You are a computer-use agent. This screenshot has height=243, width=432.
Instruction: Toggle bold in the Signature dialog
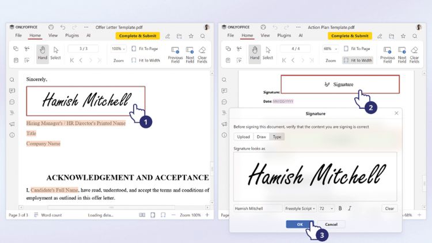click(340, 208)
